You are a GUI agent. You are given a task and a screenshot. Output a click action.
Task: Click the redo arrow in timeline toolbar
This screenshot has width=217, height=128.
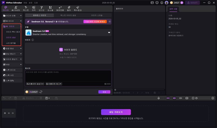[10, 98]
